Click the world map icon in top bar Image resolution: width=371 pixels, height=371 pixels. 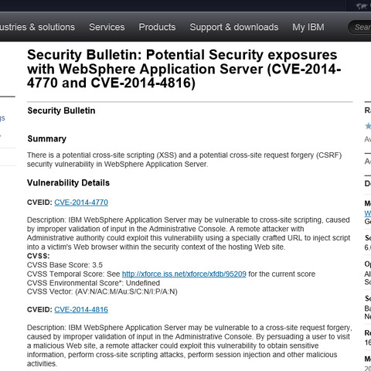coord(361,6)
